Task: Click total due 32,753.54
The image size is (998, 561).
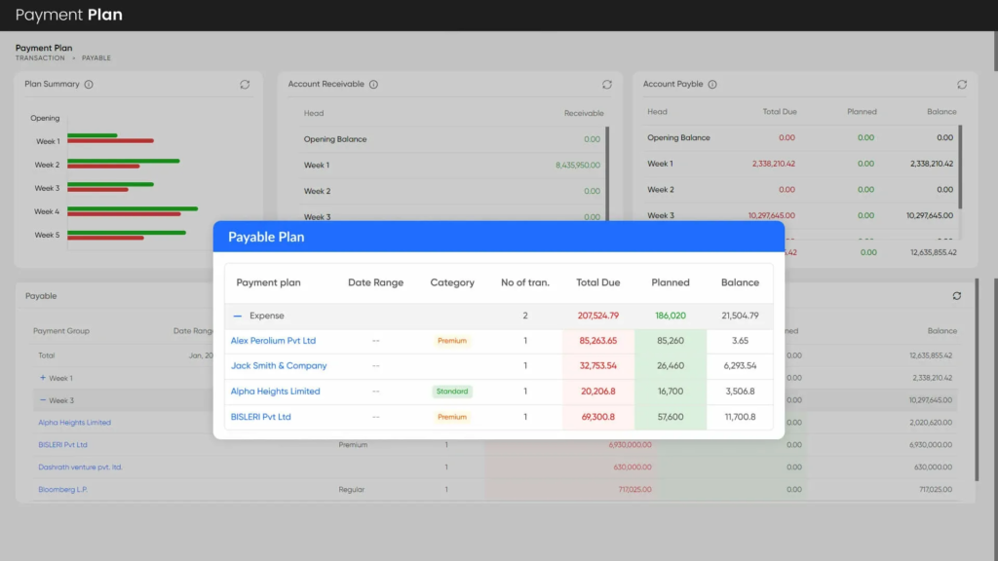Action: (x=598, y=366)
